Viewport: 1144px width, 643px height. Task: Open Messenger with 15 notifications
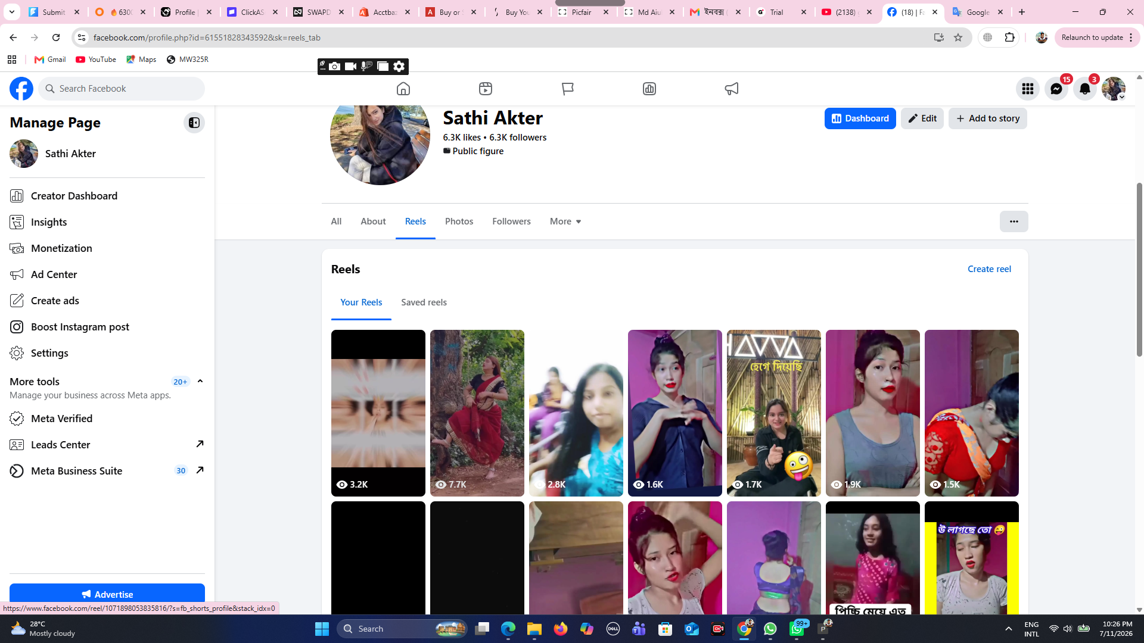pos(1056,89)
